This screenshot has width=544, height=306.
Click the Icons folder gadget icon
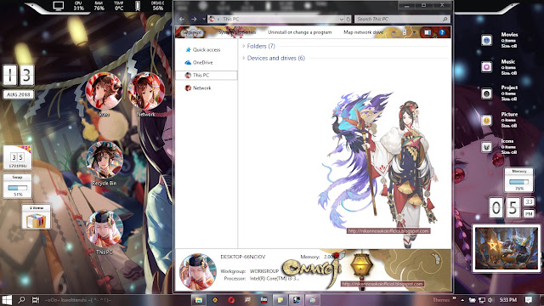point(486,147)
